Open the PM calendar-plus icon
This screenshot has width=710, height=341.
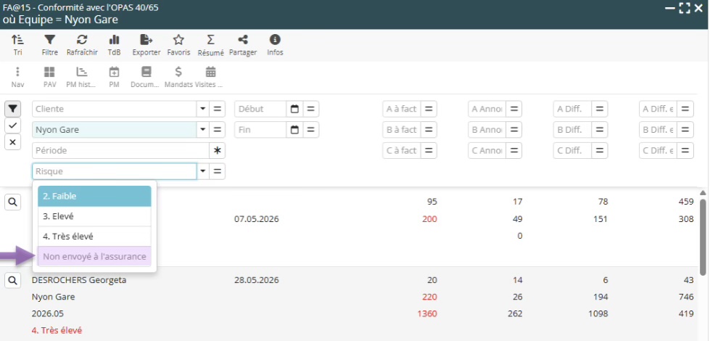coord(114,77)
